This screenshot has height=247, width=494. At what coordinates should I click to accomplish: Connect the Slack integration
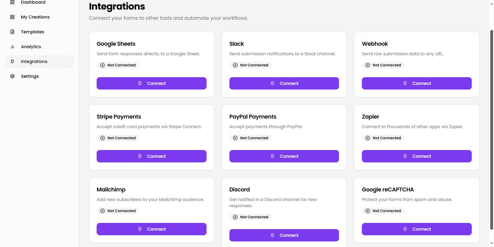tap(284, 83)
